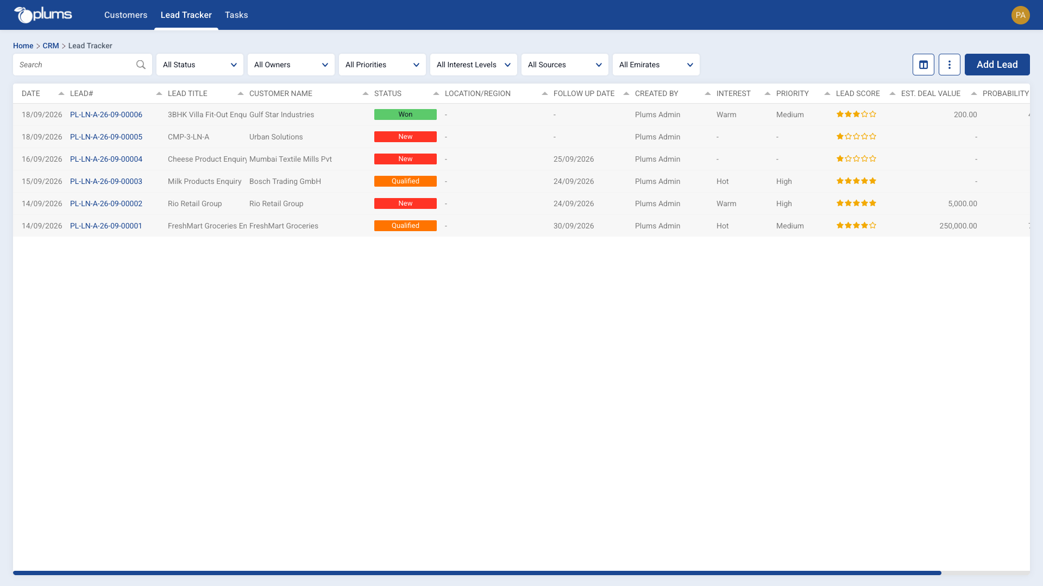Viewport: 1043px width, 586px height.
Task: Sort by the FOLLOW UP DATE column arrow
Action: pyautogui.click(x=626, y=93)
